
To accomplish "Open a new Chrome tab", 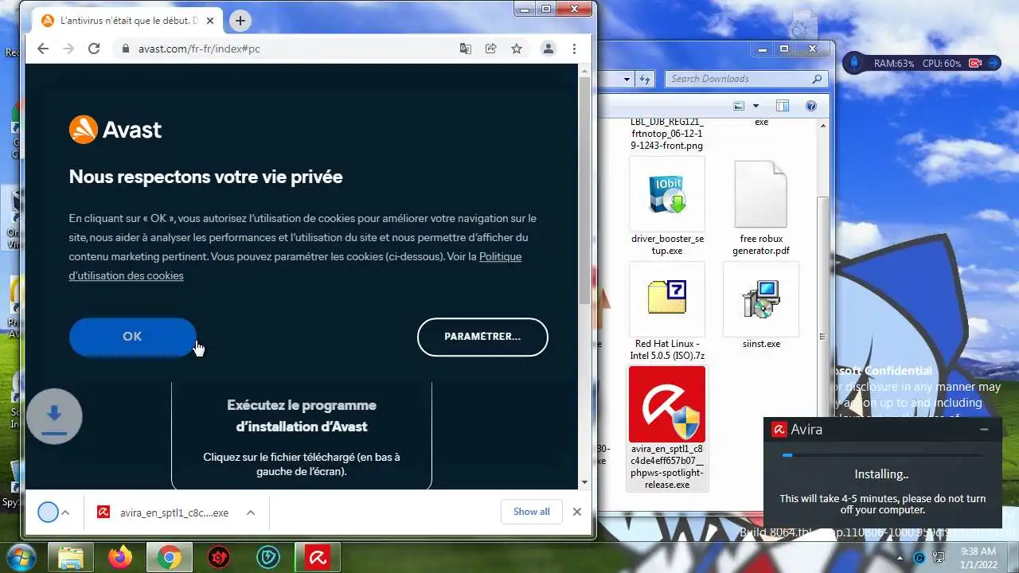I will (x=240, y=21).
